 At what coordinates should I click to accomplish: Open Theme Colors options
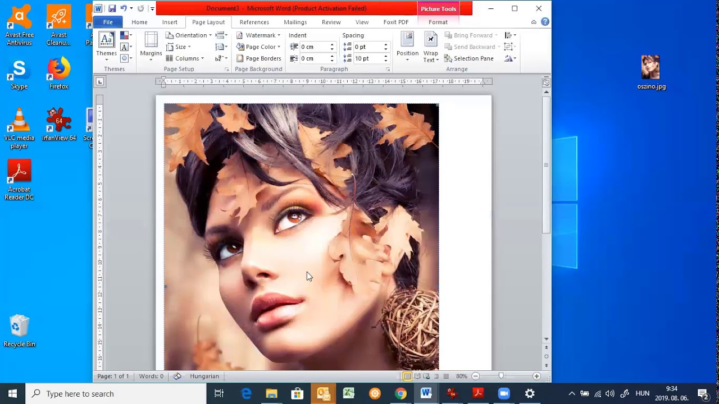point(126,35)
